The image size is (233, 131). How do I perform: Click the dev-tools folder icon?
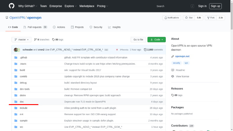(16, 89)
